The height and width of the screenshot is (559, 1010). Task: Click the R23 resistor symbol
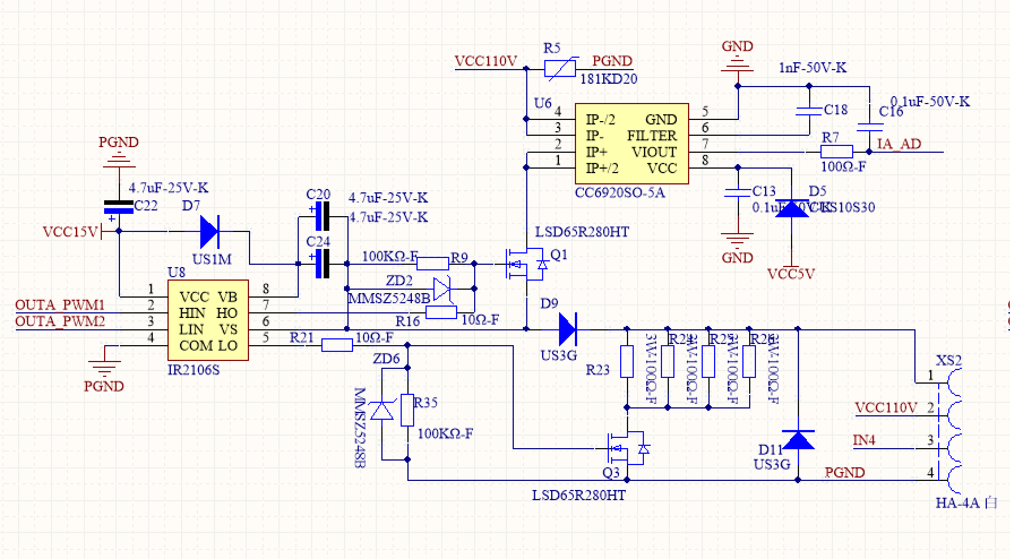pos(627,362)
